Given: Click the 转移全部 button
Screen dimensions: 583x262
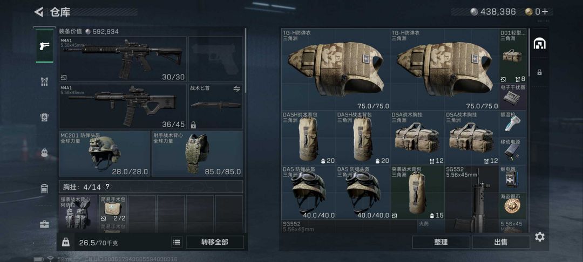Looking at the screenshot, I should click(x=214, y=243).
